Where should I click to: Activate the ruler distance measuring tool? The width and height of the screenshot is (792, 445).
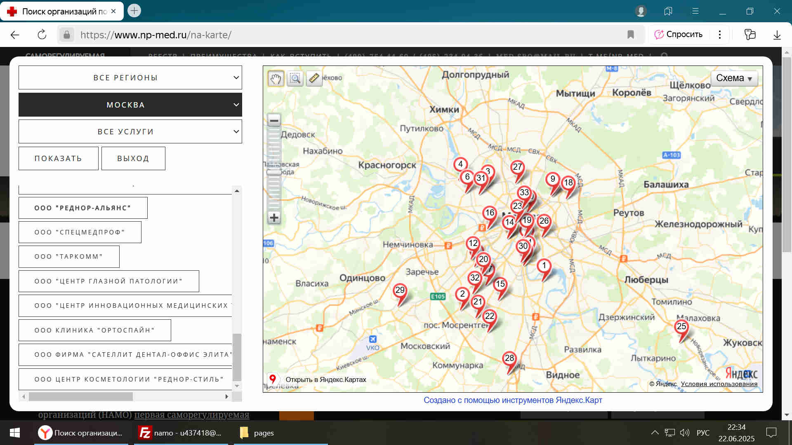pos(314,78)
